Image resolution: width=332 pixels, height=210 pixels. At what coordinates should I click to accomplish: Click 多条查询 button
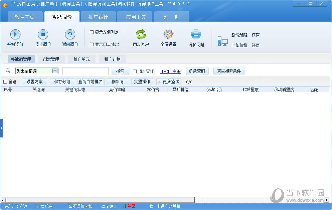tap(197, 71)
